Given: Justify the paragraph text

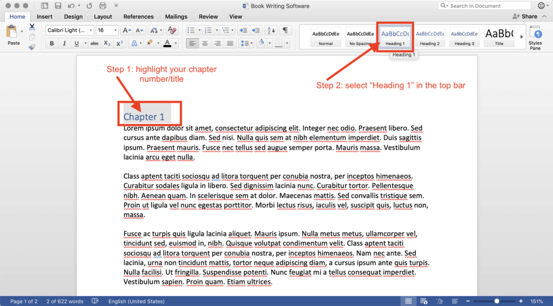Looking at the screenshot, I should 230,43.
